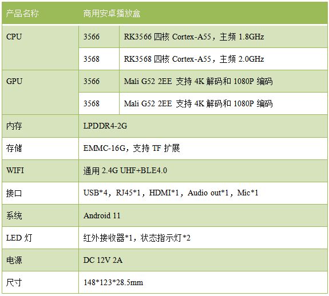The height and width of the screenshot is (296, 329).
Task: Click the CPU row label
Action: tap(40, 48)
